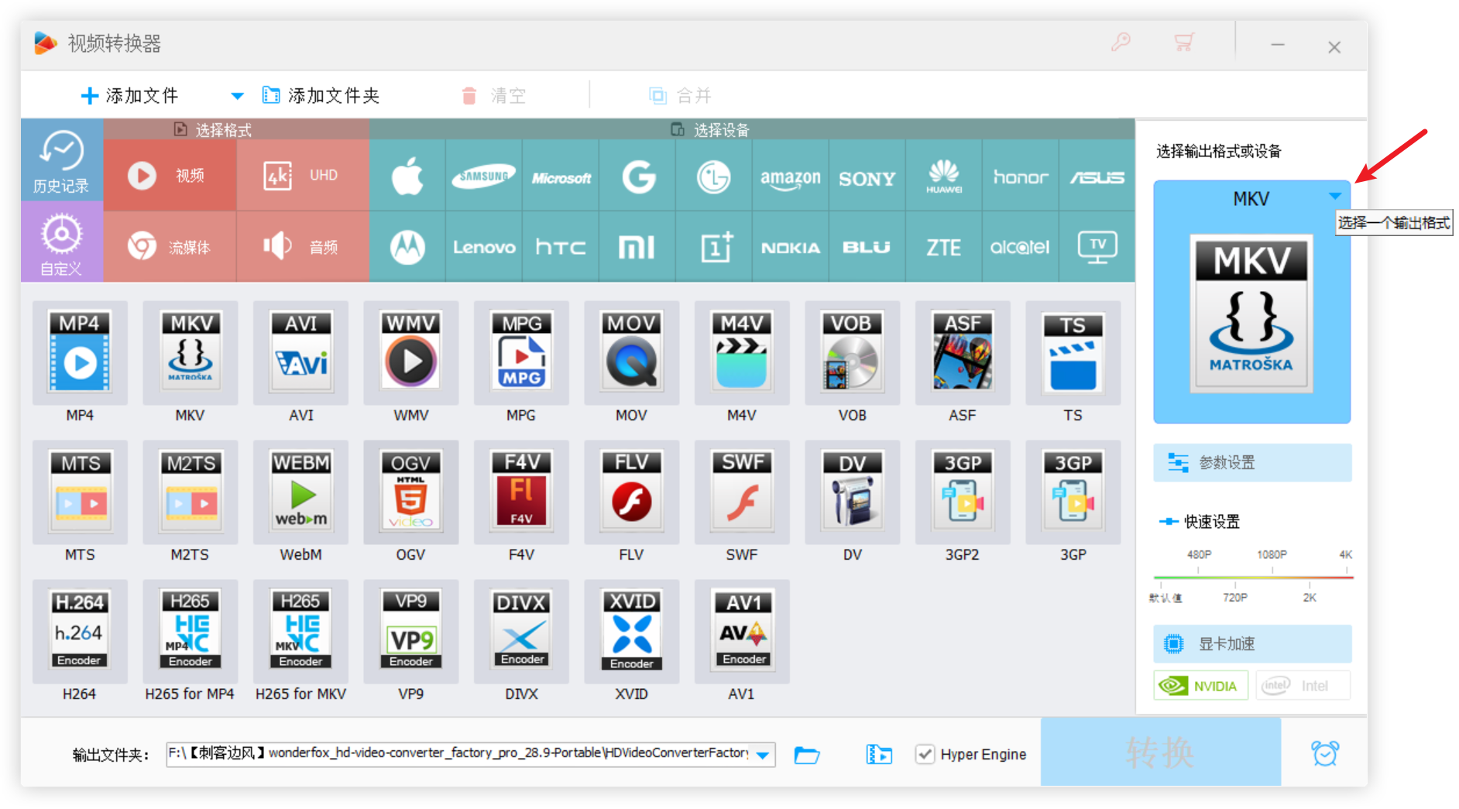Choose the ASF format icon
Image resolution: width=1459 pixels, height=809 pixels.
(963, 353)
